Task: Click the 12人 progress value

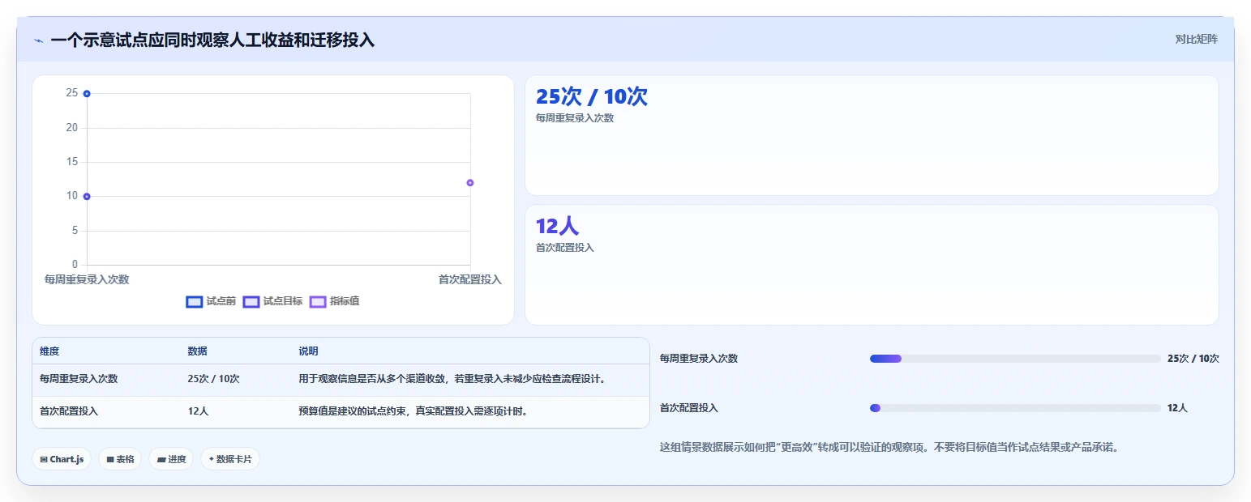Action: pos(1177,408)
